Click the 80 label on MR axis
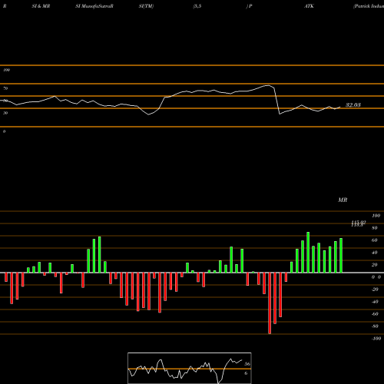 (x=375, y=228)
